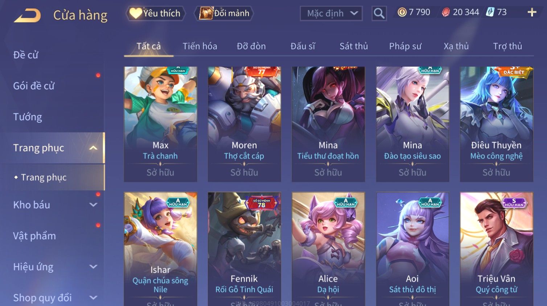Image resolution: width=547 pixels, height=306 pixels.
Task: Select the Tiến hóa tab
Action: pyautogui.click(x=200, y=46)
